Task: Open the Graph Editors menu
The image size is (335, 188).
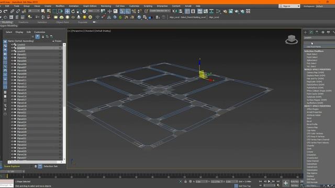Action: 90,6
